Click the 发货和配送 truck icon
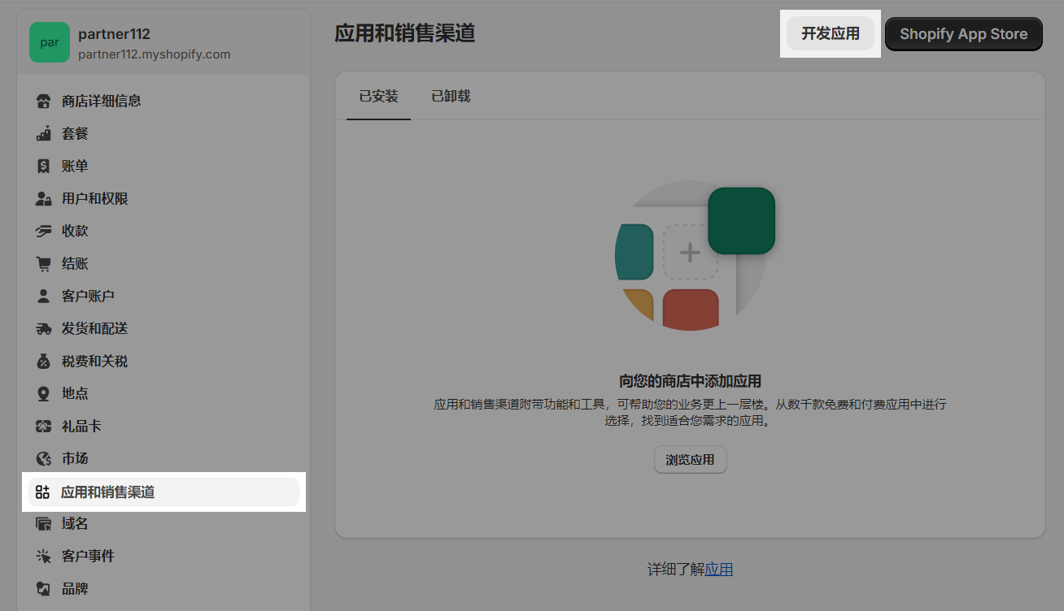1064x611 pixels. 44,328
